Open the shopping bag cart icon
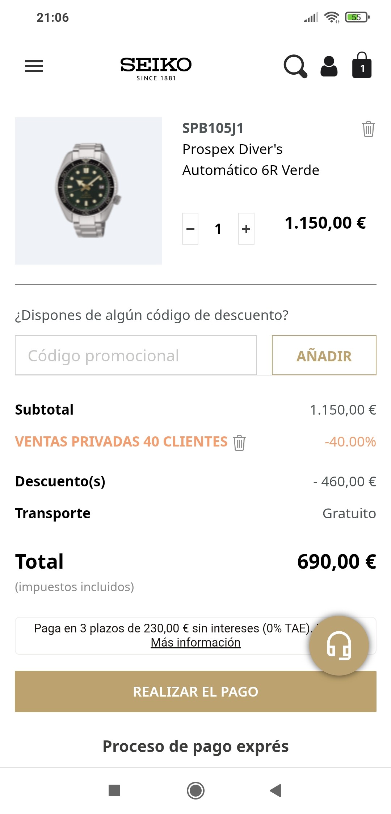391x814 pixels. click(x=362, y=66)
